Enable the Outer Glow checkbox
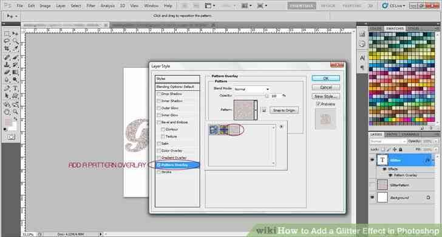Image resolution: width=442 pixels, height=237 pixels. tap(158, 108)
